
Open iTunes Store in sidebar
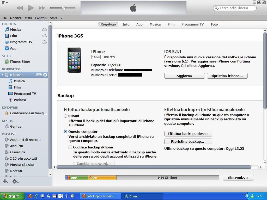pos(20,61)
